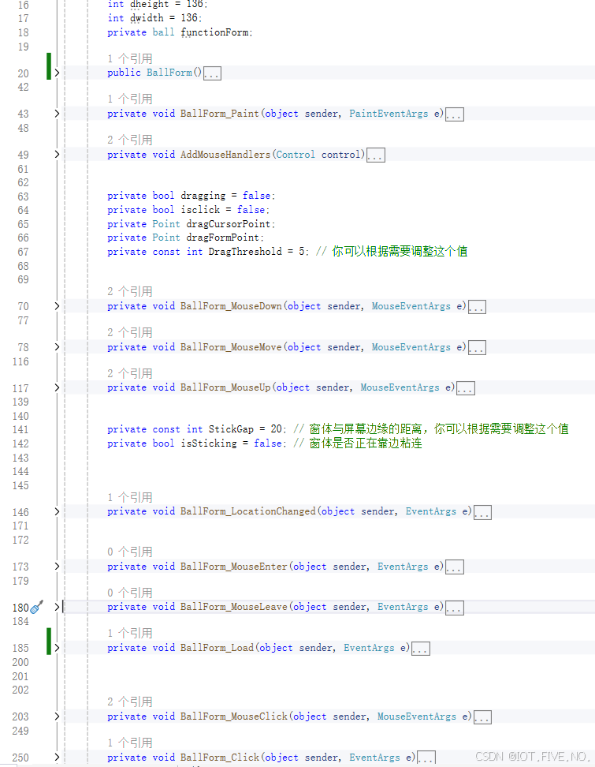Open the 0 references link above BallForm_MouseLeave
Image resolution: width=595 pixels, height=767 pixels.
[130, 593]
